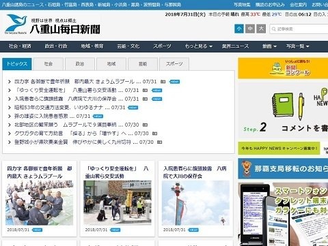328x246 pixels.
Task: Click the NEW badge under the 四カ字 card photo
Action: pyautogui.click(x=37, y=230)
